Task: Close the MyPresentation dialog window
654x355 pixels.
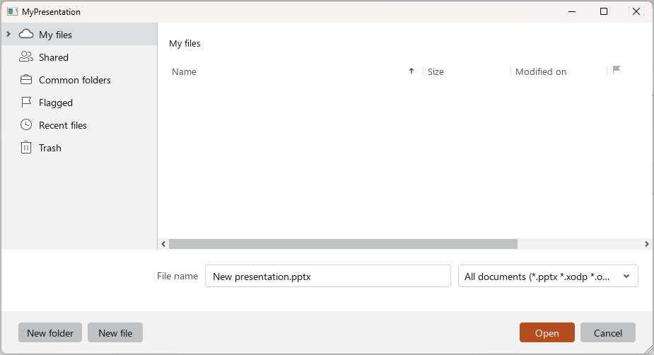Action: 636,12
